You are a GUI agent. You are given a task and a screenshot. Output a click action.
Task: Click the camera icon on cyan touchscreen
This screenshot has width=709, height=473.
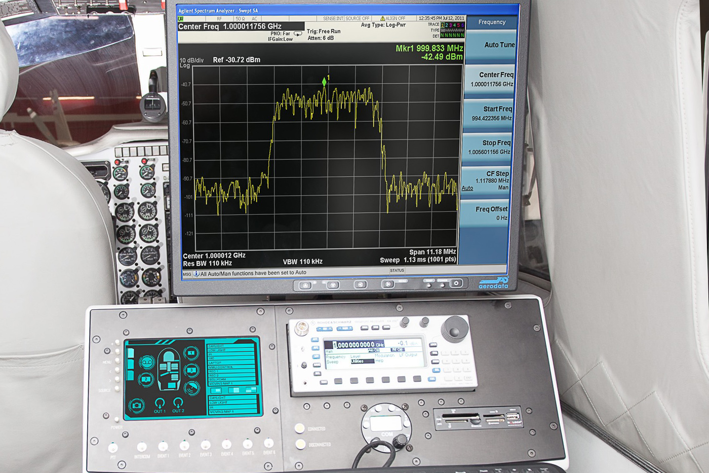(x=136, y=405)
